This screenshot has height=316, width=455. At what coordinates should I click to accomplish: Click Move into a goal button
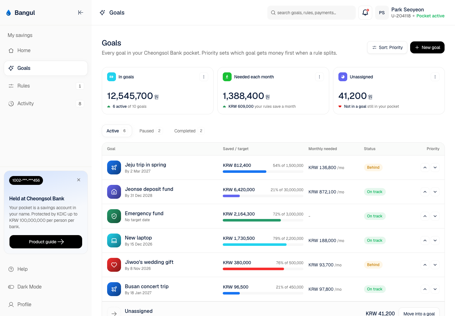(419, 312)
